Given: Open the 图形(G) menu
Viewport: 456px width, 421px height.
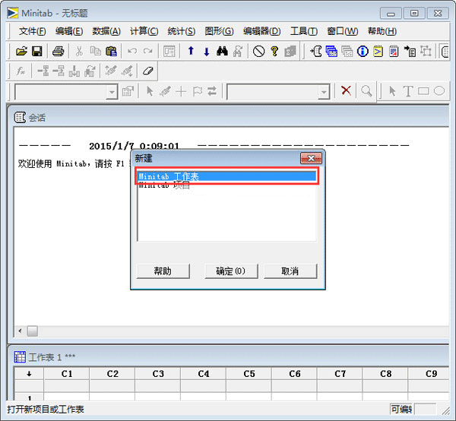Looking at the screenshot, I should 219,31.
